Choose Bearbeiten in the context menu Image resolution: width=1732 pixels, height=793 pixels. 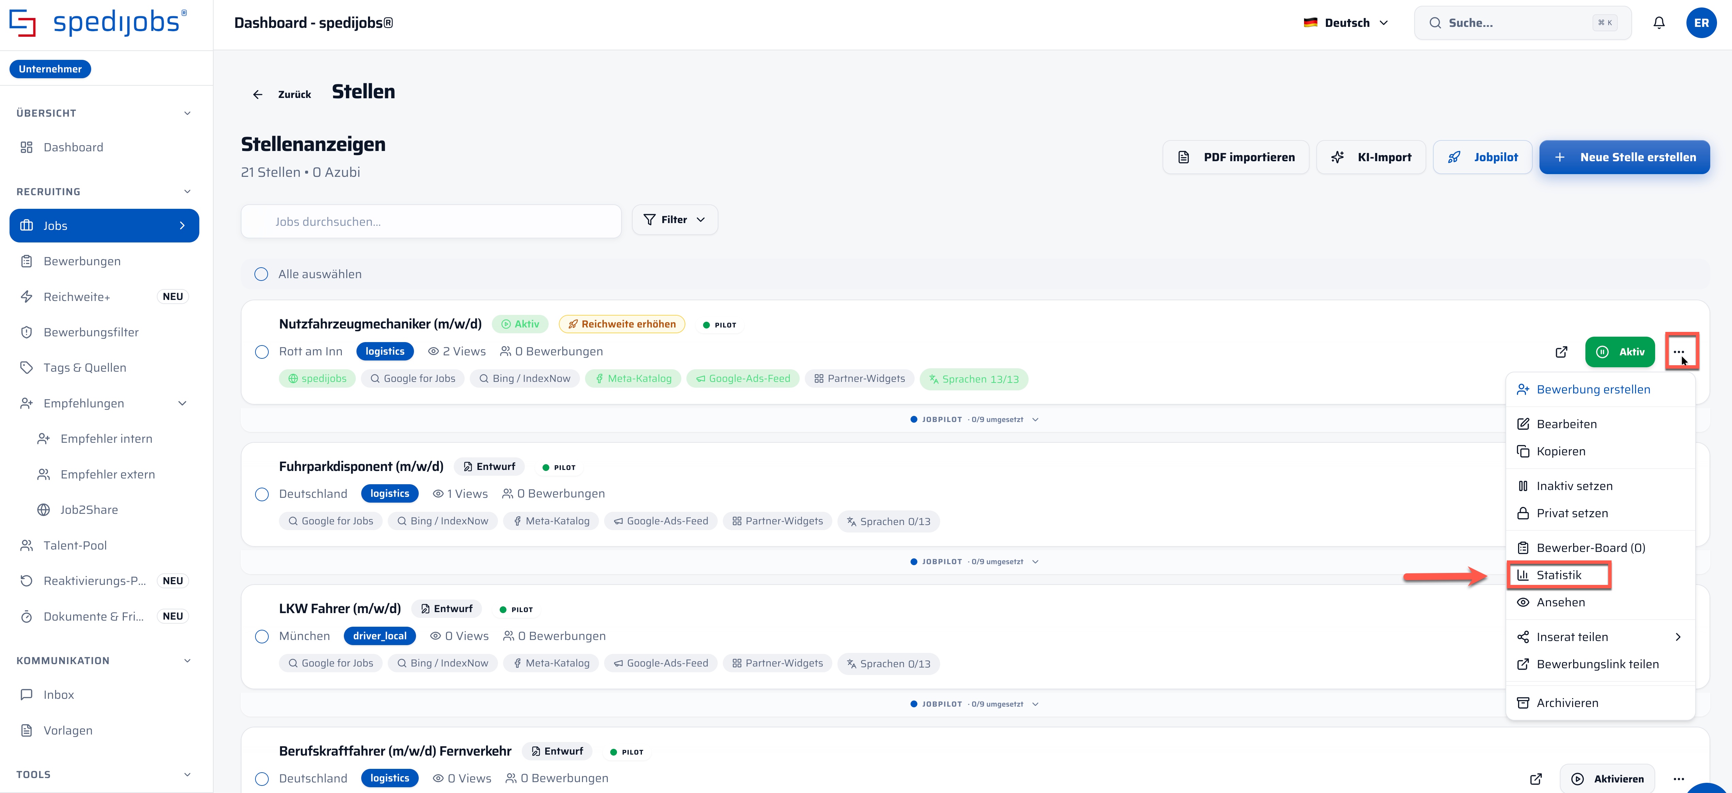(1600, 424)
